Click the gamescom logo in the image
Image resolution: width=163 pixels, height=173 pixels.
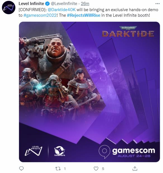coord(127,152)
